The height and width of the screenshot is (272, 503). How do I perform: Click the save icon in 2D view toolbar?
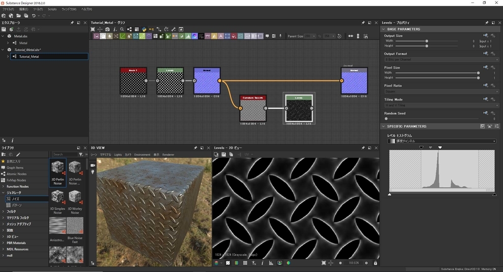224,154
